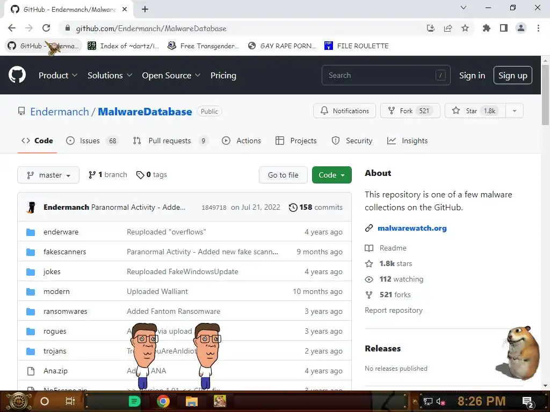The width and height of the screenshot is (550, 412).
Task: Click the Notifications button
Action: (x=344, y=111)
